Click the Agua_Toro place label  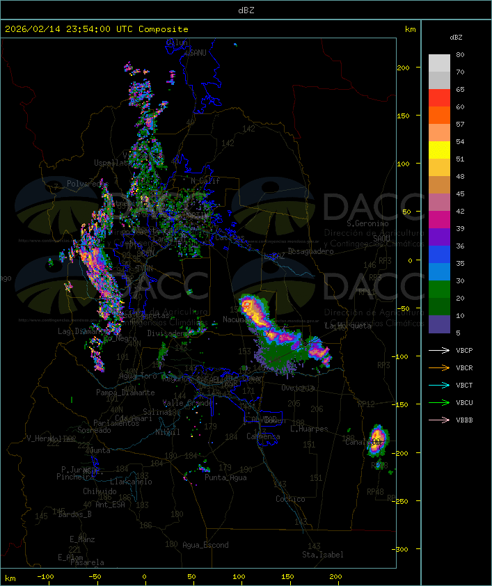[138, 376]
